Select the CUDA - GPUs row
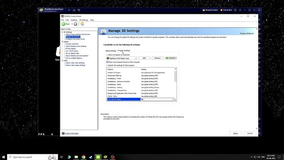 (141, 96)
